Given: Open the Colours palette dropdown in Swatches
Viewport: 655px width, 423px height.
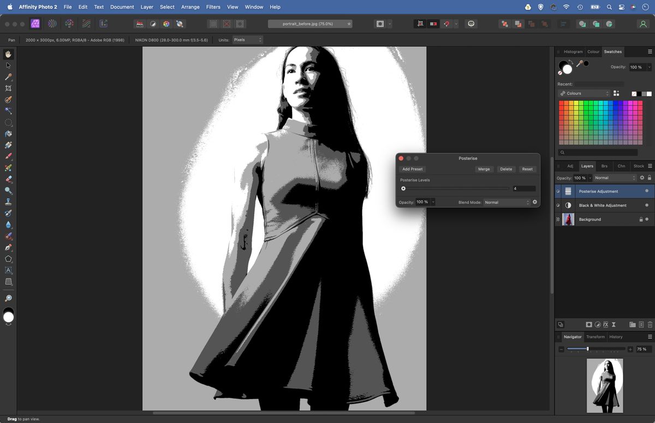Looking at the screenshot, I should coord(583,93).
